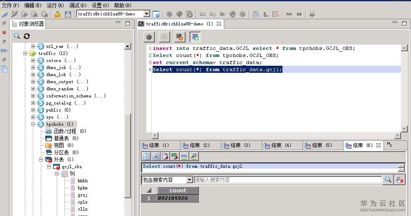Click the open folder icon in toolbar

click(x=58, y=14)
